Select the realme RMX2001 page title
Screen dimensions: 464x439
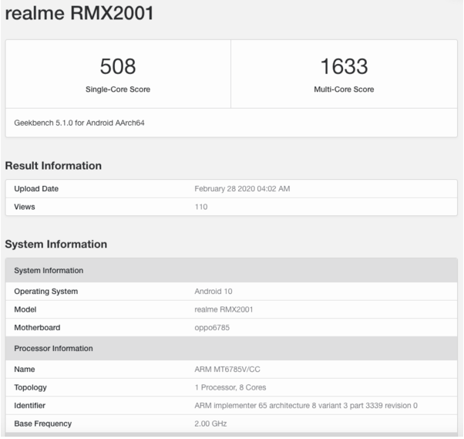79,13
